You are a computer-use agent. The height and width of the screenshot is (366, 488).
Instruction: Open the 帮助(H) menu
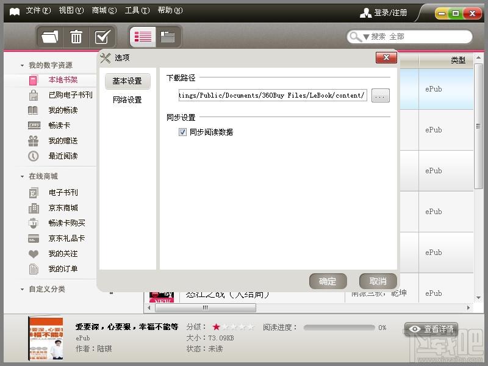tap(170, 10)
